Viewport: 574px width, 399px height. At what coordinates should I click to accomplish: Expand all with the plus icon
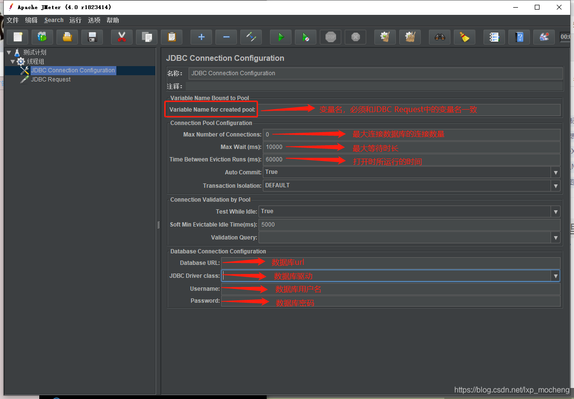point(202,37)
